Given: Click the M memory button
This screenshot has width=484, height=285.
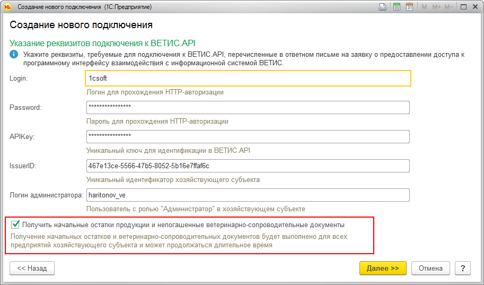Looking at the screenshot, I should point(424,7).
